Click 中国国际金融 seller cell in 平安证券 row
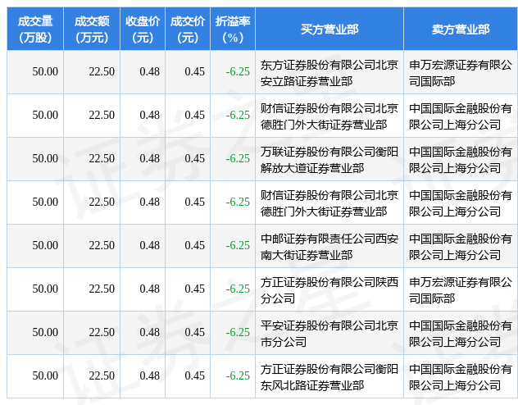The height and width of the screenshot is (405, 518). tap(461, 334)
